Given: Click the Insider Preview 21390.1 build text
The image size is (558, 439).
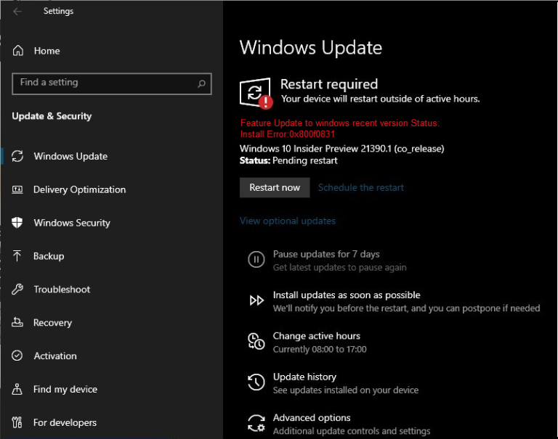Looking at the screenshot, I should [341, 148].
